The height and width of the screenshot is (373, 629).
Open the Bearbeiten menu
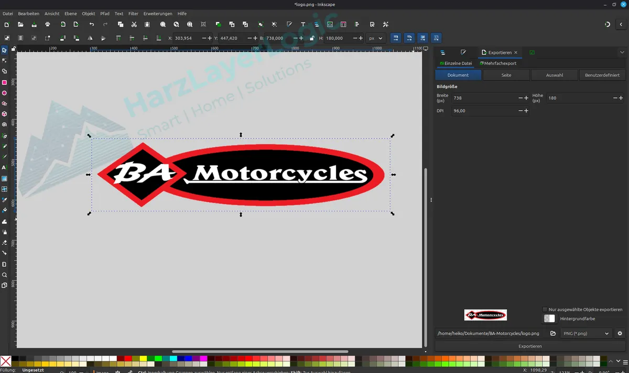point(28,14)
